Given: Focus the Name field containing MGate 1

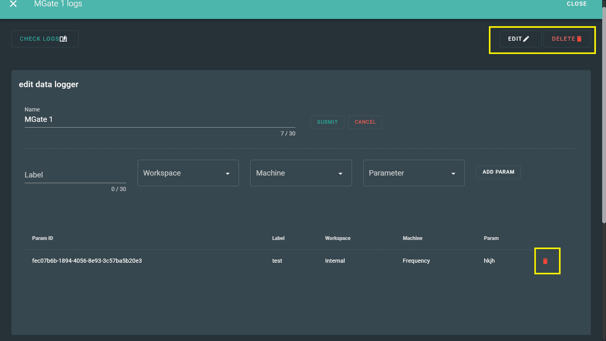Looking at the screenshot, I should pos(160,120).
